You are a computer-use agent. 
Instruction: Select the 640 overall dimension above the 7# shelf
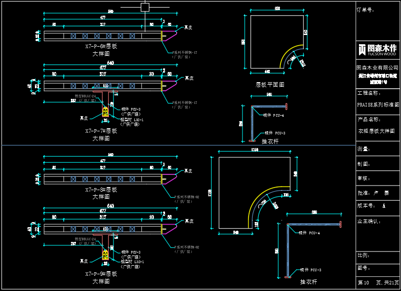coord(110,63)
